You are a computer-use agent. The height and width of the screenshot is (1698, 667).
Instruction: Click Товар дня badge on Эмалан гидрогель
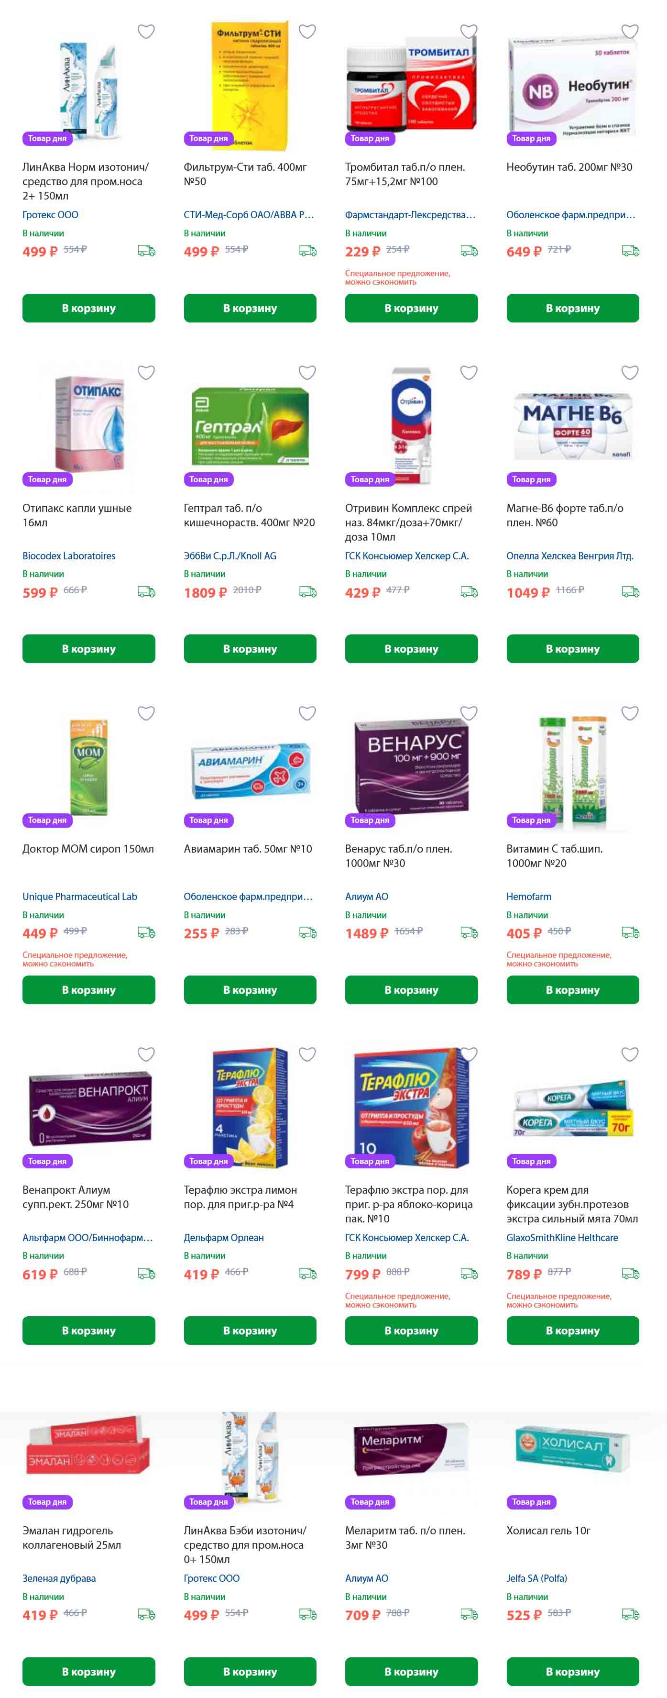[x=47, y=1501]
